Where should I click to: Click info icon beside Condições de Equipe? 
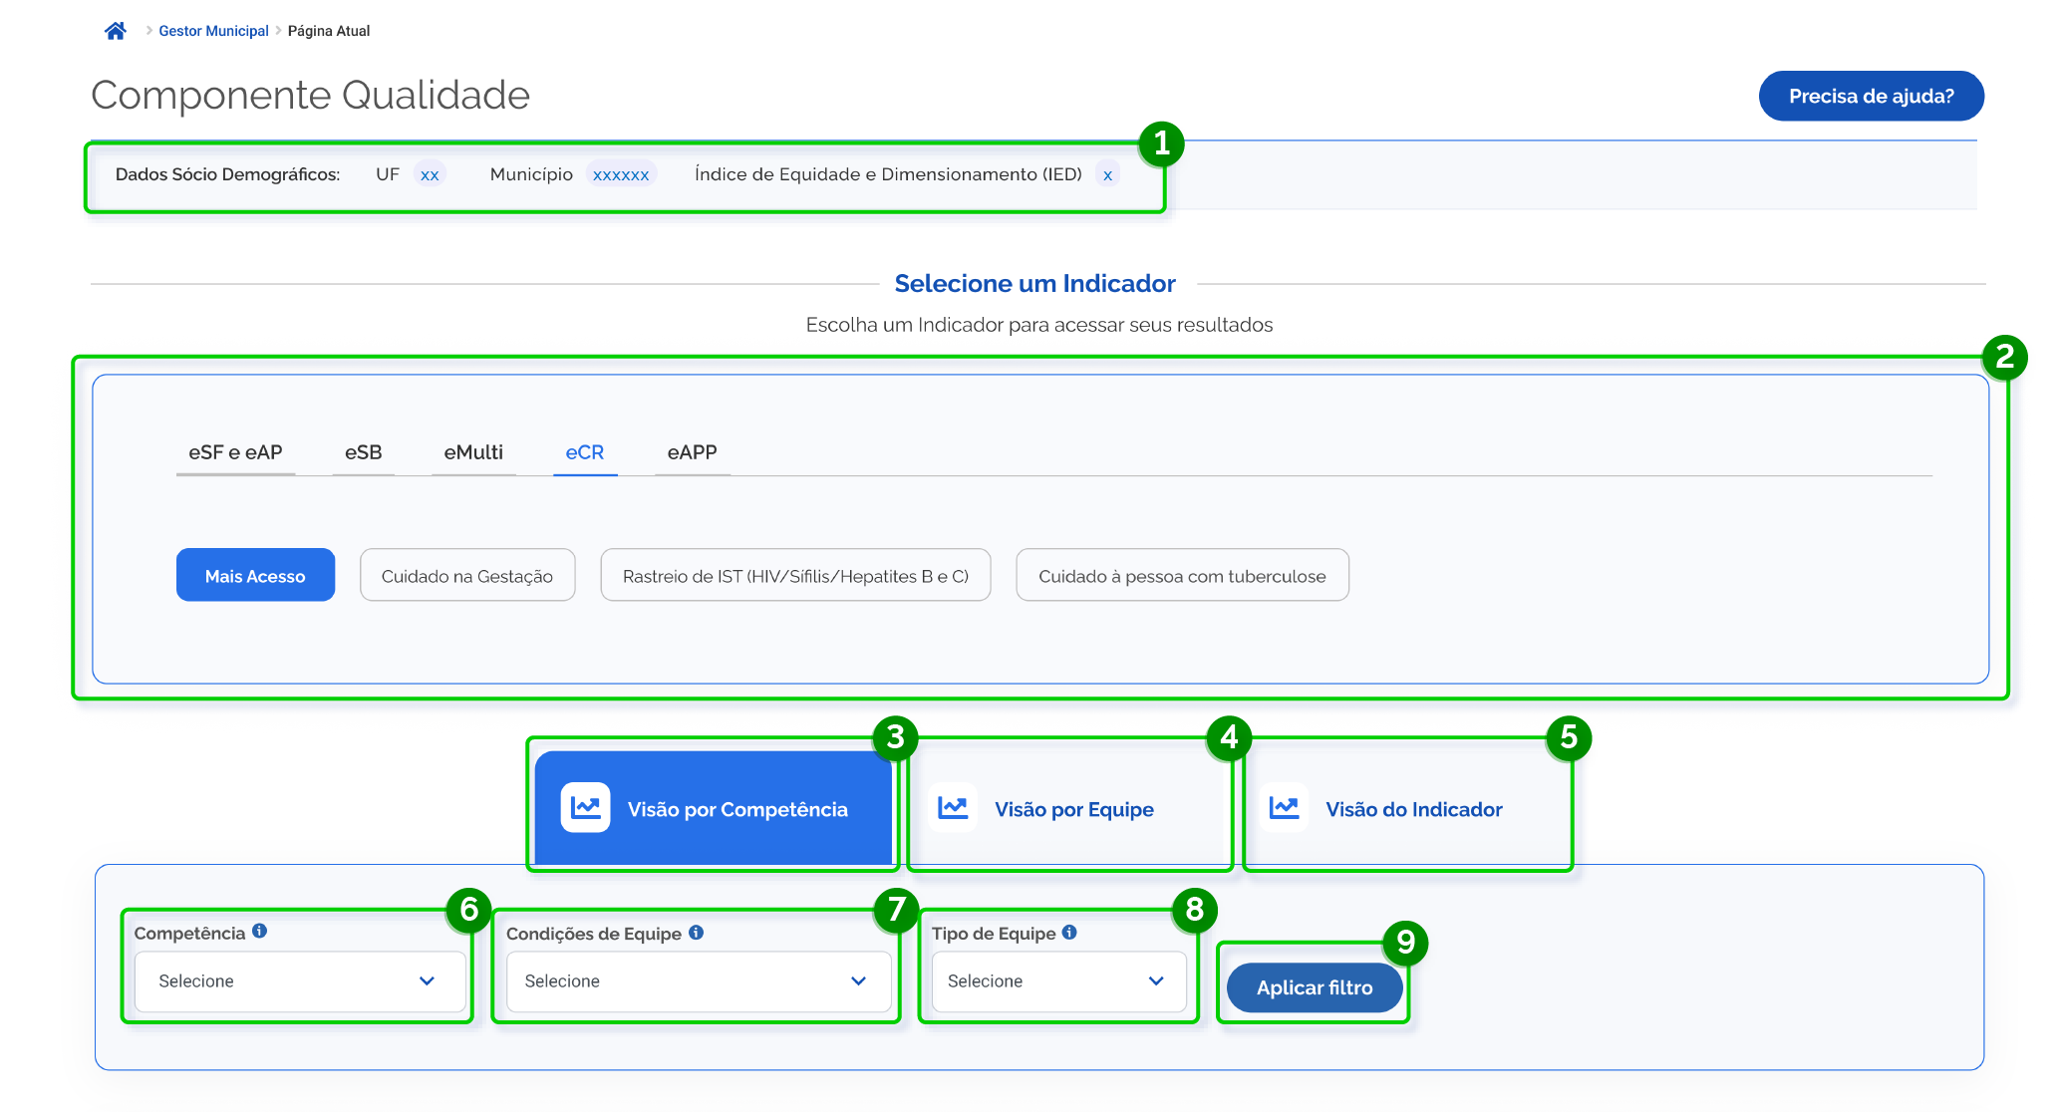click(697, 933)
